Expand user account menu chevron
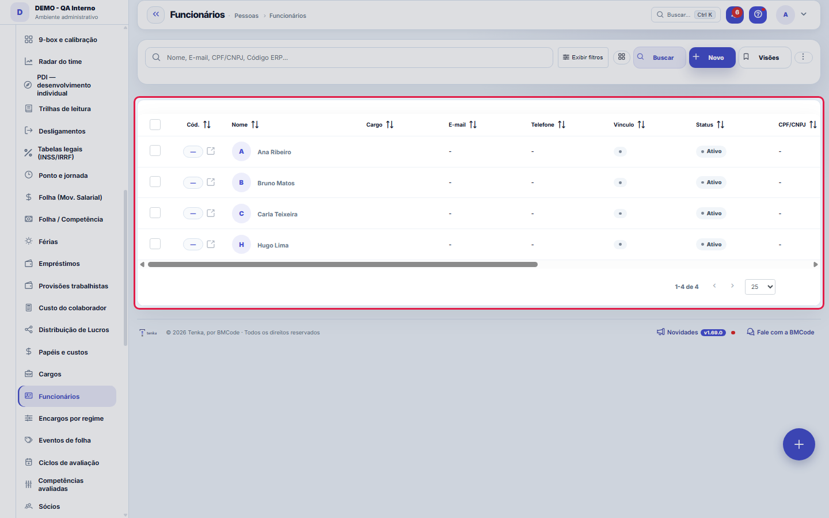This screenshot has height=518, width=829. pyautogui.click(x=804, y=14)
